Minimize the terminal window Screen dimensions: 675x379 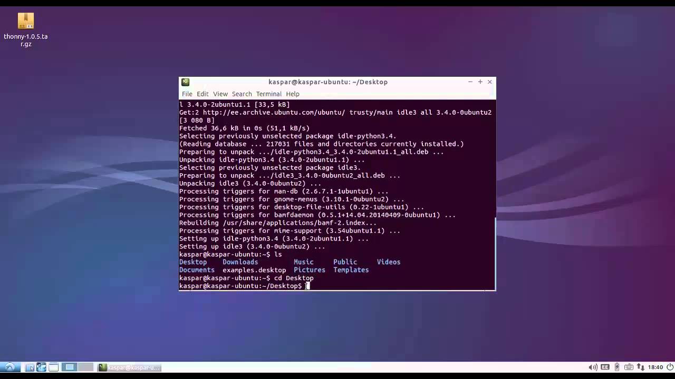(x=470, y=82)
